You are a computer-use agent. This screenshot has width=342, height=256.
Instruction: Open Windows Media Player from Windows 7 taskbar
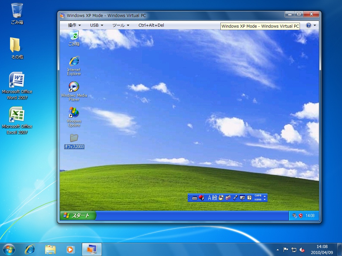coord(70,249)
